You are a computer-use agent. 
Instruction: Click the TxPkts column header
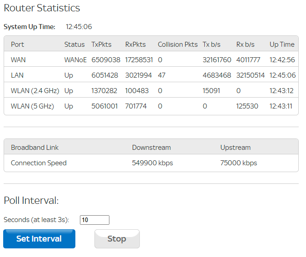[102, 44]
